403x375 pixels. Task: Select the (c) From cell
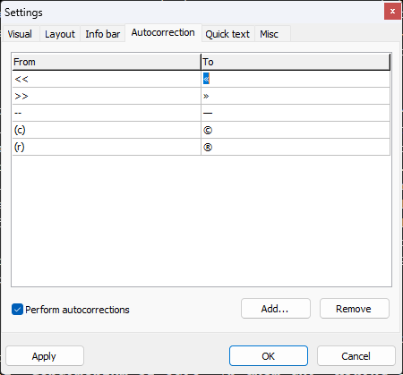107,130
